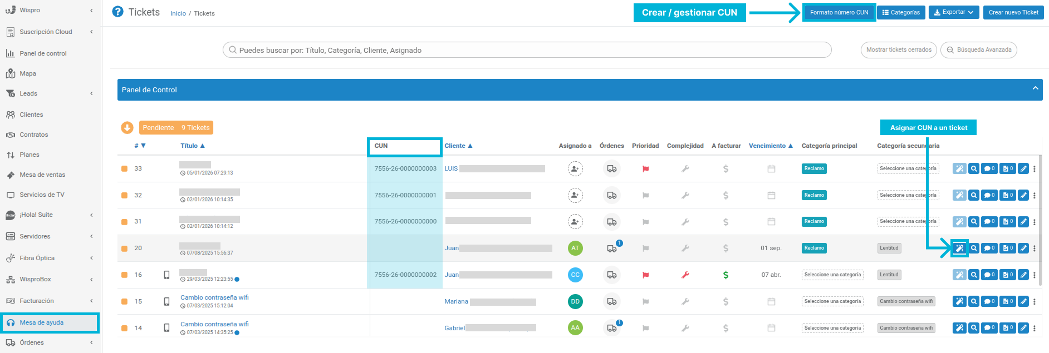Image resolution: width=1049 pixels, height=353 pixels.
Task: Click the wrench complexity icon for ticket 16
Action: coord(685,275)
